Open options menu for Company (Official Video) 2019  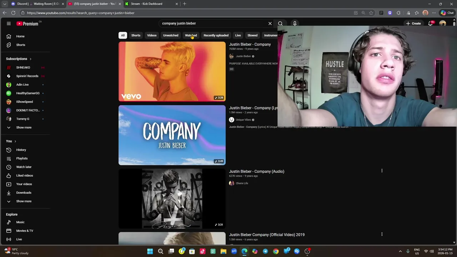382,235
